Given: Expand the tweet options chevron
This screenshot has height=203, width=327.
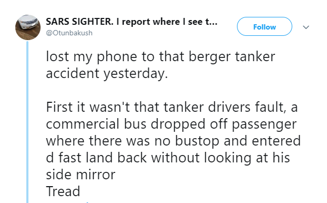Looking at the screenshot, I should (306, 27).
